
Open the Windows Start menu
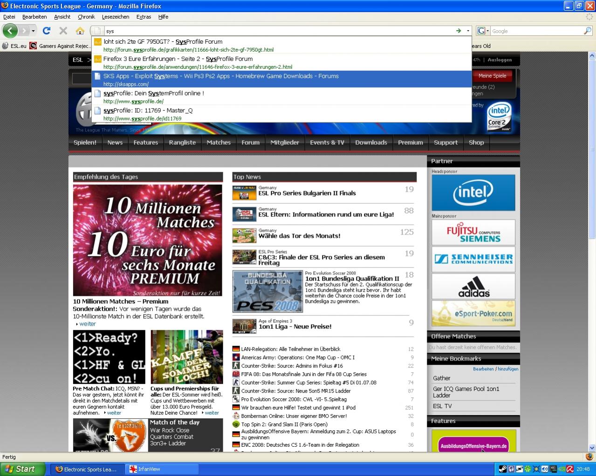pos(23,469)
